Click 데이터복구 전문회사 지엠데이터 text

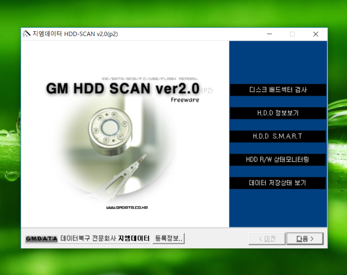point(105,239)
